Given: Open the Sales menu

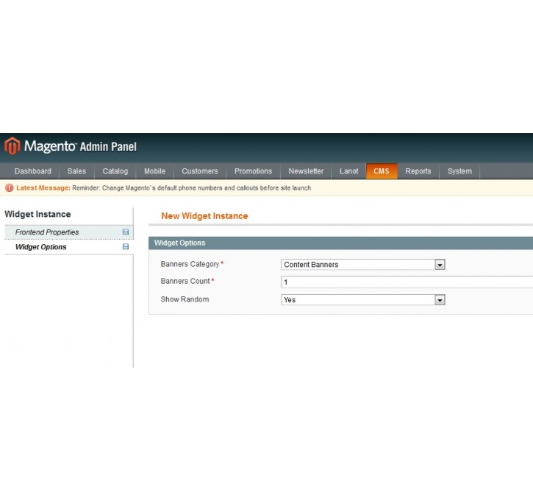Looking at the screenshot, I should (76, 171).
